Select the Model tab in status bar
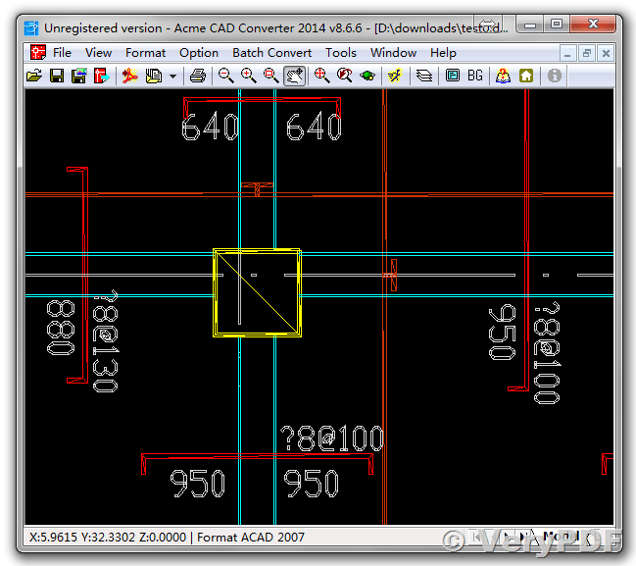 [561, 537]
